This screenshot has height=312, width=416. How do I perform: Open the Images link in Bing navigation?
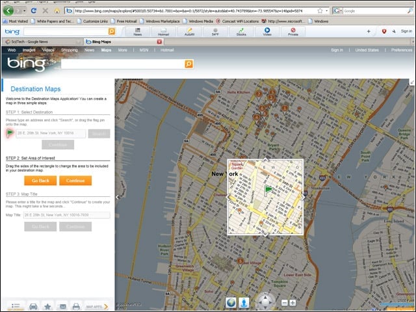[29, 50]
